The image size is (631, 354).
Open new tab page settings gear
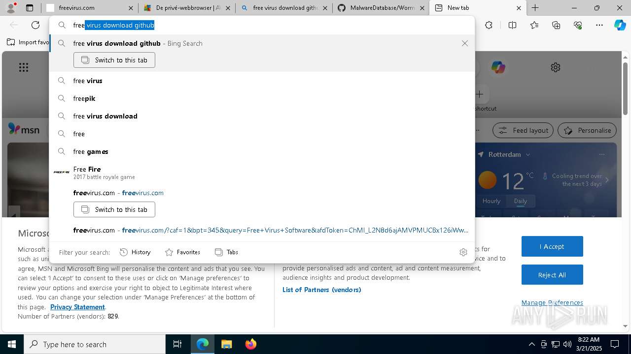(x=556, y=67)
